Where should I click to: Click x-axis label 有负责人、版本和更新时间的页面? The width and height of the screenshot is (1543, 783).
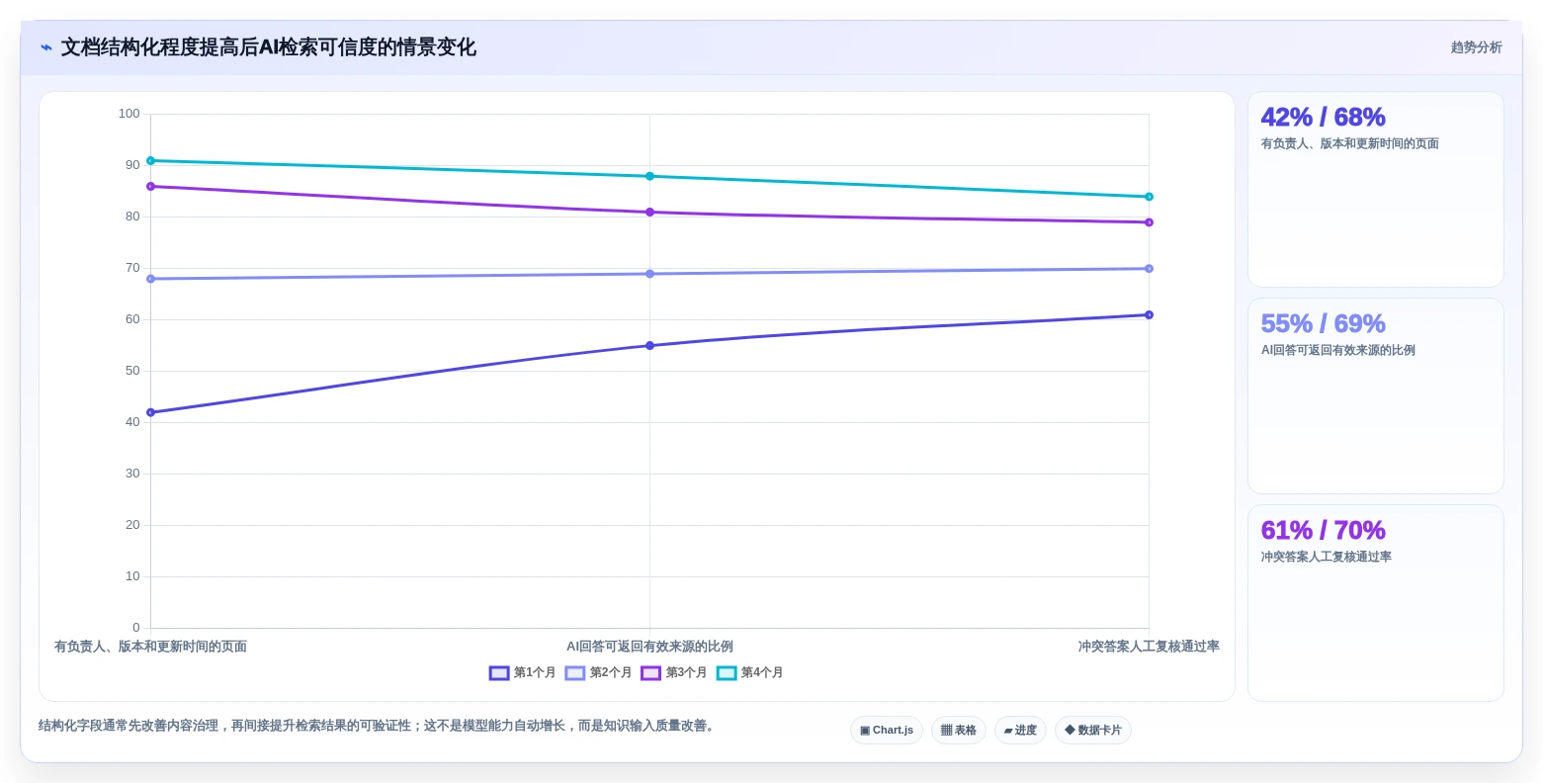pos(151,647)
